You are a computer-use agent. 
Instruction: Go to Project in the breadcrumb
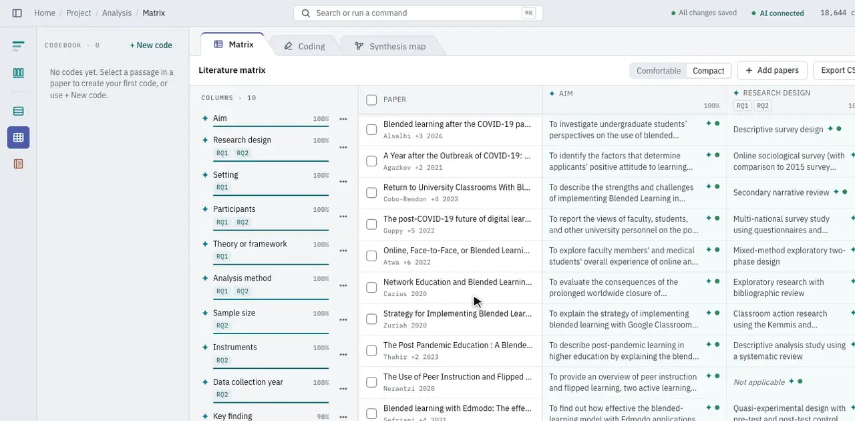79,13
